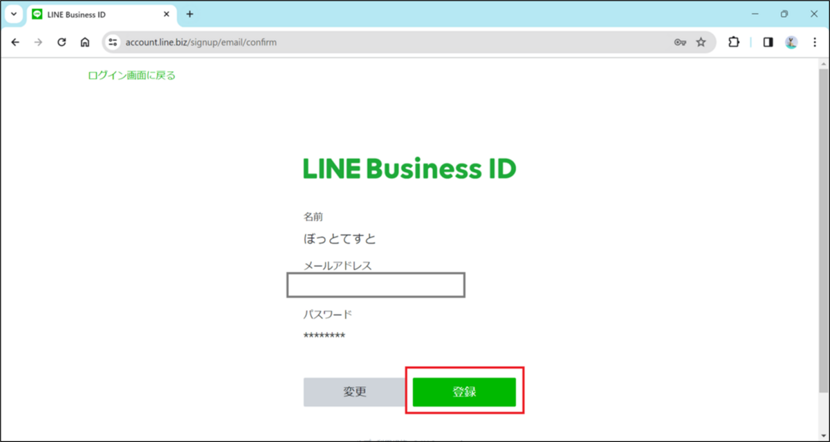Click the browser back arrow
The width and height of the screenshot is (830, 442).
point(15,42)
